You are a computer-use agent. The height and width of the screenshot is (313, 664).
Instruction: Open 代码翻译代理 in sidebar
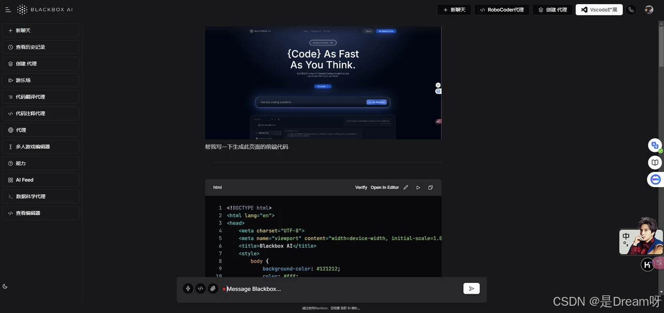coord(41,97)
